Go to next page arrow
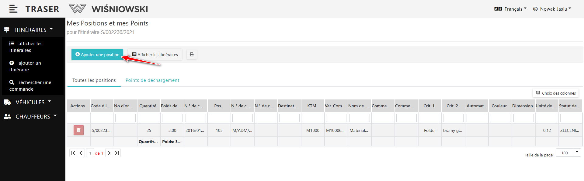This screenshot has height=181, width=584. click(x=109, y=153)
